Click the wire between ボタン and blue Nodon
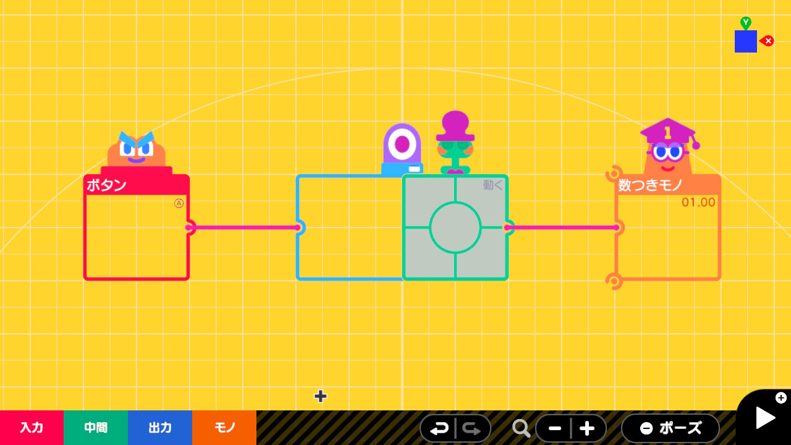This screenshot has height=445, width=791. tap(244, 227)
